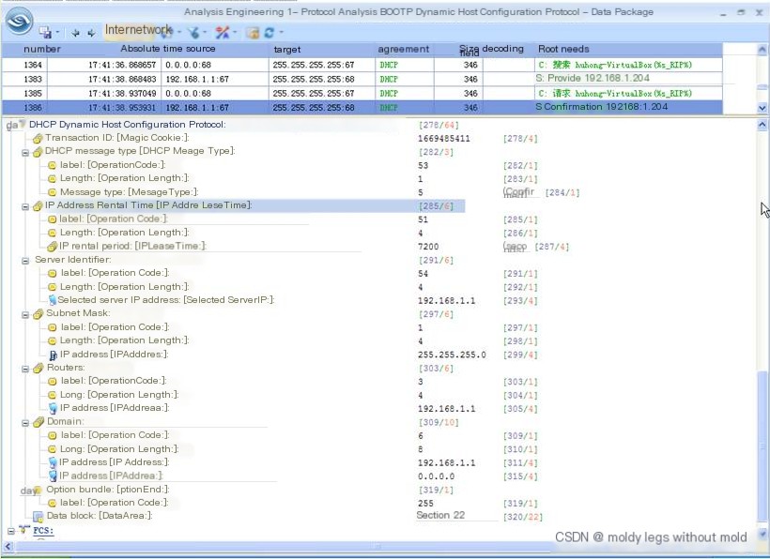Click the Domain folder icon
Viewport: 770px width, 559px height.
coord(38,423)
